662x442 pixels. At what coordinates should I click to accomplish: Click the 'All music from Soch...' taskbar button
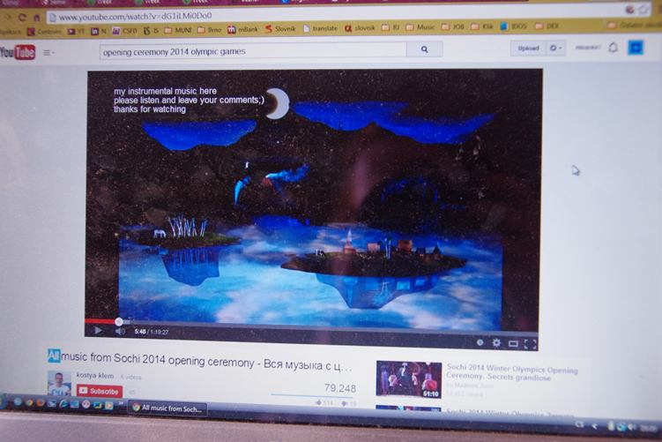click(x=167, y=408)
